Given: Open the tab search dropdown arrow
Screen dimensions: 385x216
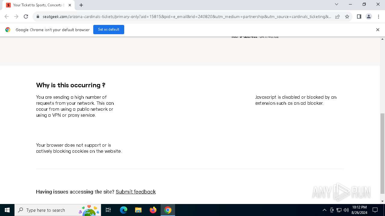Looking at the screenshot, I should (337, 4).
